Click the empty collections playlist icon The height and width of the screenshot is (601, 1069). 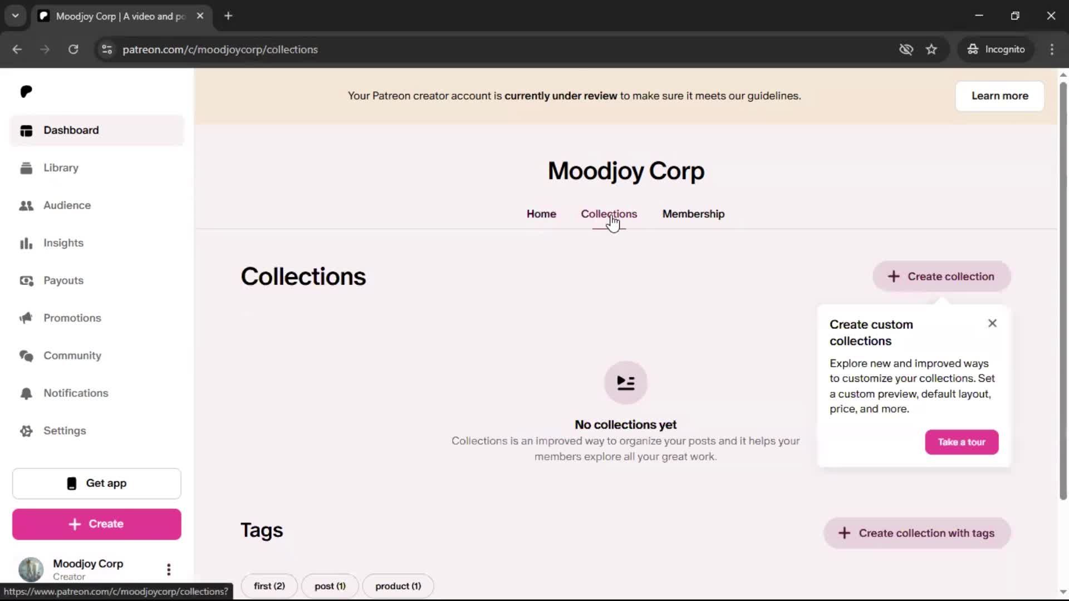coord(626,383)
